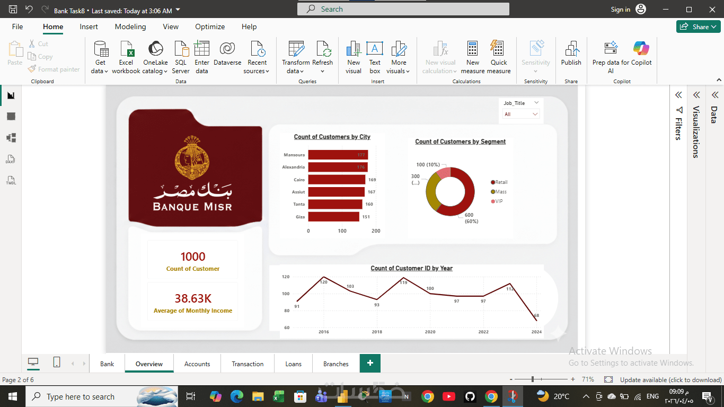Click in the top Search box
Image resolution: width=724 pixels, height=407 pixels.
pyautogui.click(x=403, y=9)
